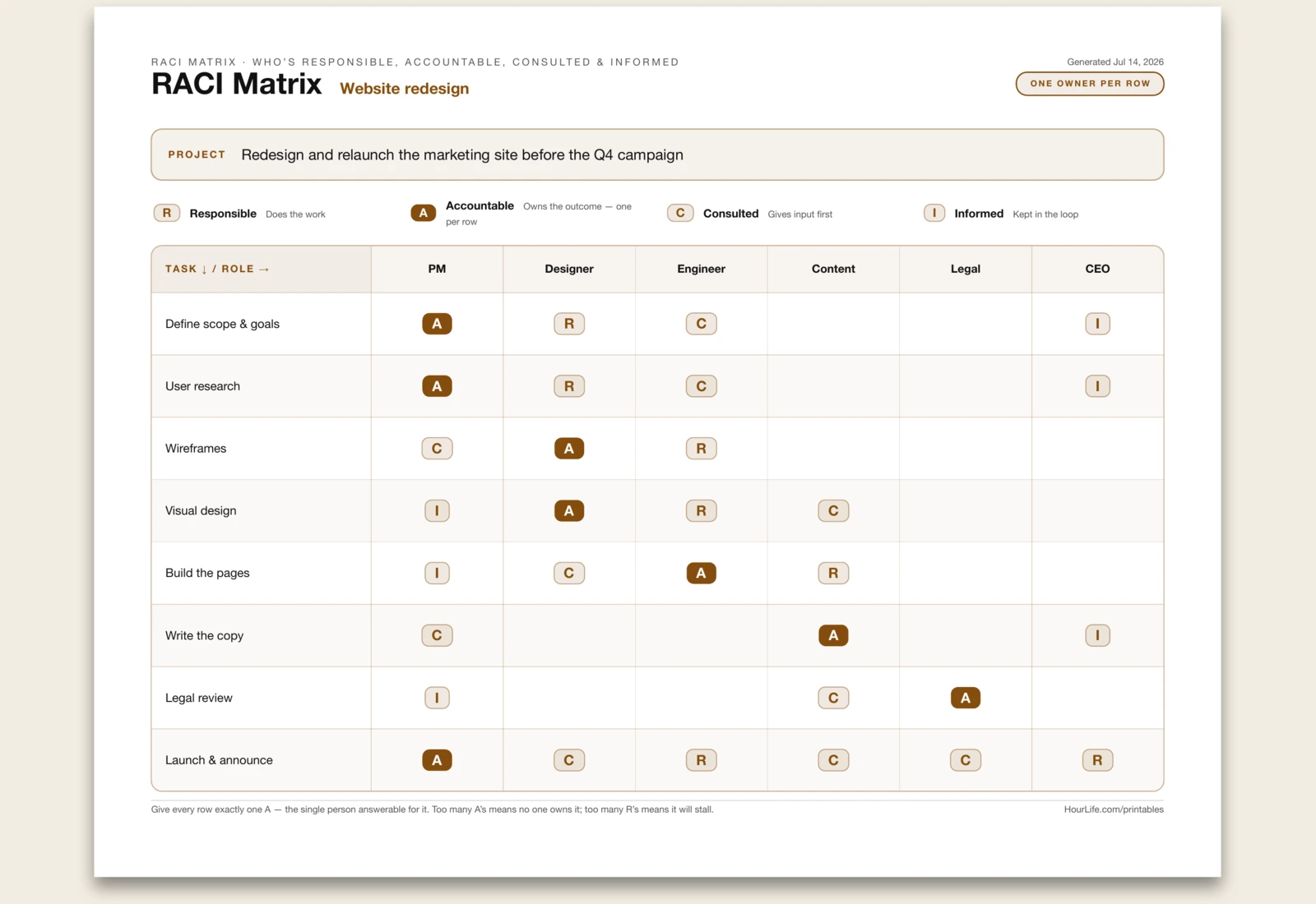Click the I badge for PM in Build the pages

pyautogui.click(x=437, y=574)
